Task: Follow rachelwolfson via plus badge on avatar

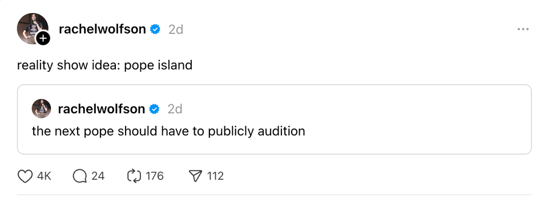Action: click(43, 38)
